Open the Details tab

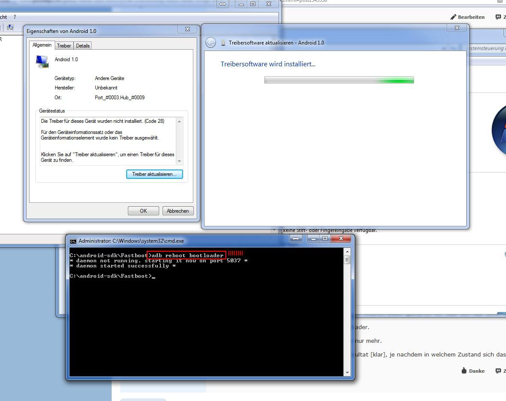click(x=83, y=46)
